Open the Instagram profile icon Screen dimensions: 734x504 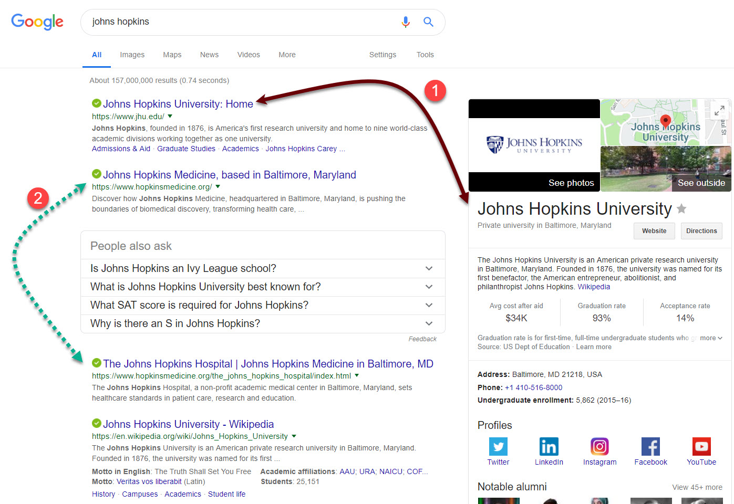[599, 447]
